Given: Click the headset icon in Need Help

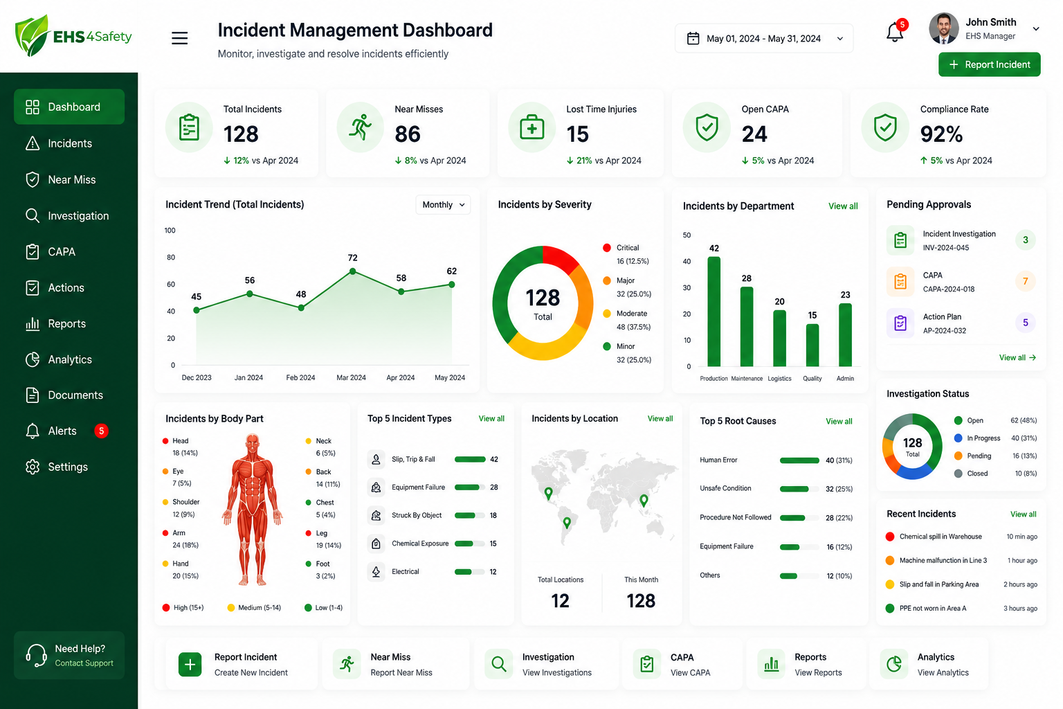Looking at the screenshot, I should pyautogui.click(x=36, y=655).
